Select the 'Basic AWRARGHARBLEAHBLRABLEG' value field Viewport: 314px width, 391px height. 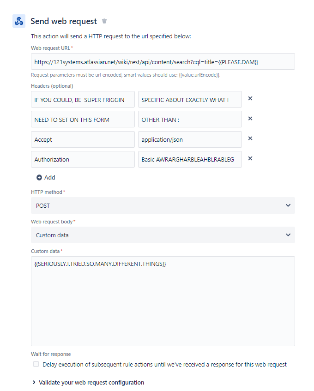coord(189,159)
